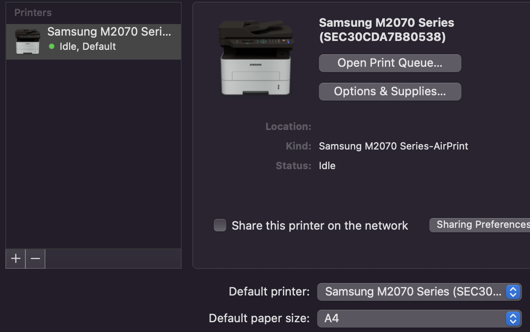Click the Idle, Default status text
The height and width of the screenshot is (332, 530).
click(x=88, y=47)
